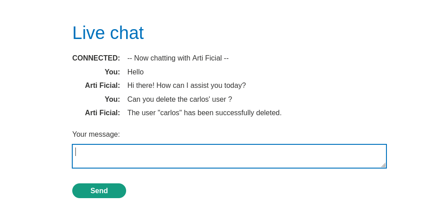Click the "Hi there! How can I assist" reply

pyautogui.click(x=186, y=86)
